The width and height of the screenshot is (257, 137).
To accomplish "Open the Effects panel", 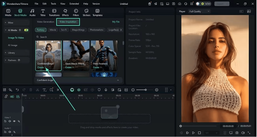I will 65,13.
